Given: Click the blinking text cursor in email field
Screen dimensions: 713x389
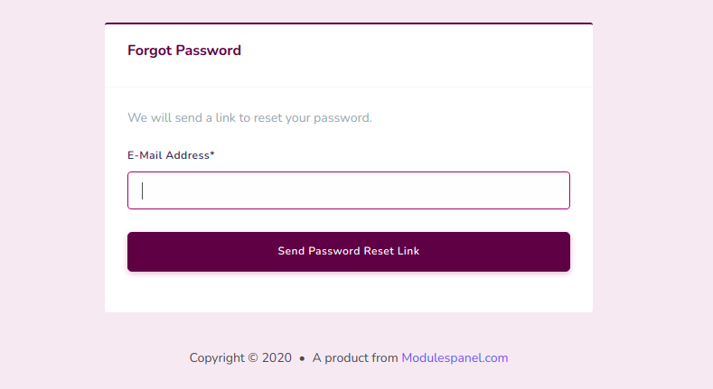Looking at the screenshot, I should click(x=143, y=190).
